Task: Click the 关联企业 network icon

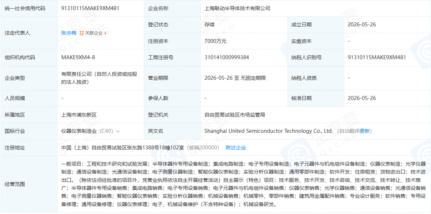Action: 82,33
